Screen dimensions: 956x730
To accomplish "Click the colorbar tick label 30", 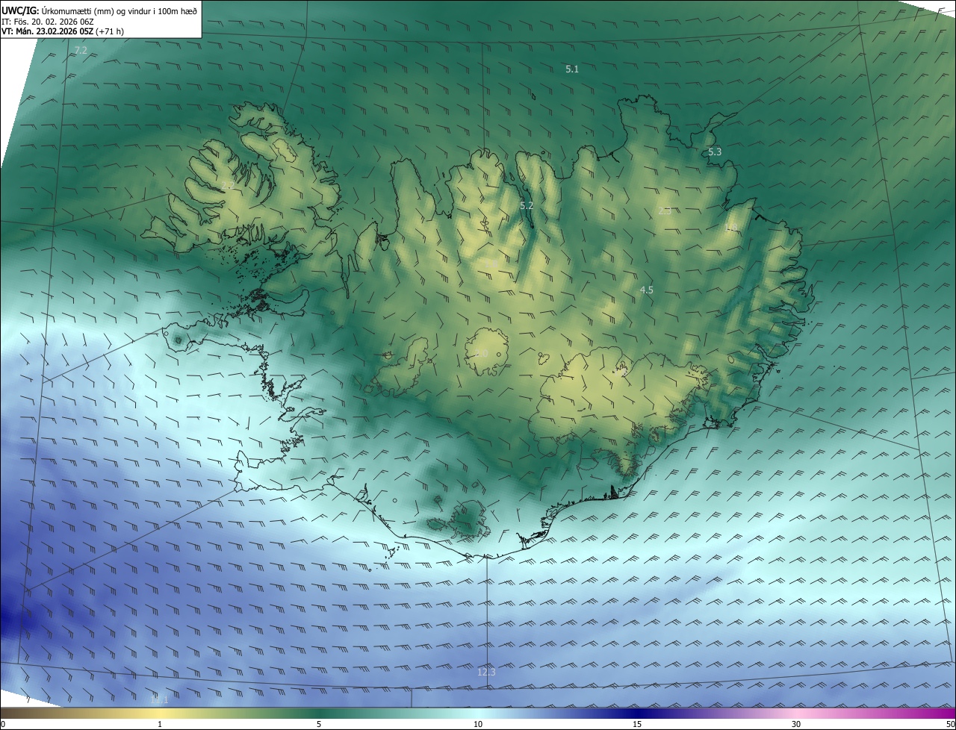I will [796, 724].
